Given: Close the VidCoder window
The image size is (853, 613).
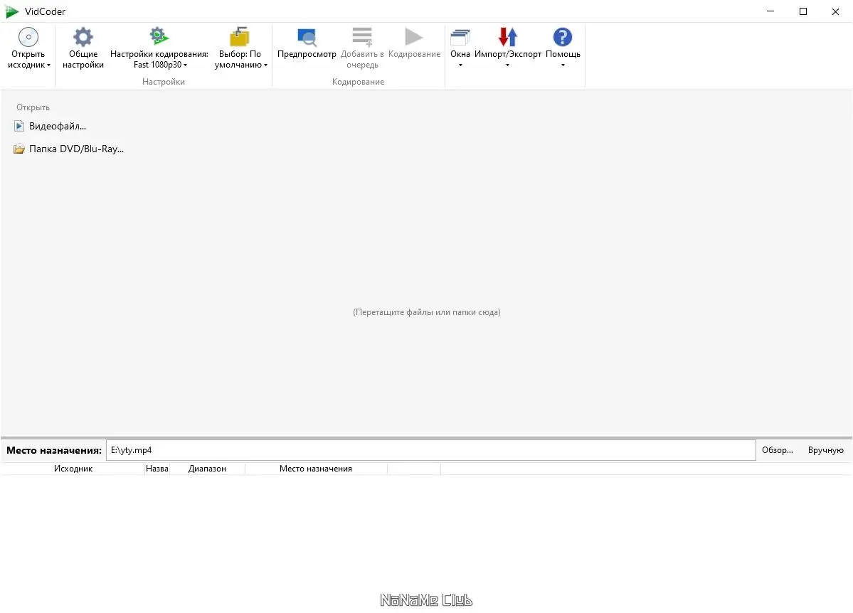Looking at the screenshot, I should click(836, 11).
